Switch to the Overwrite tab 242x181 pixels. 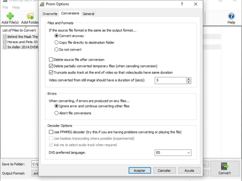pyautogui.click(x=50, y=14)
